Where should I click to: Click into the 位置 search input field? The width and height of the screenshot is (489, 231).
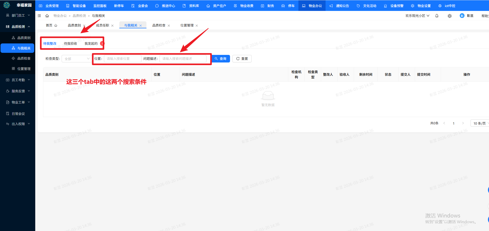point(122,59)
